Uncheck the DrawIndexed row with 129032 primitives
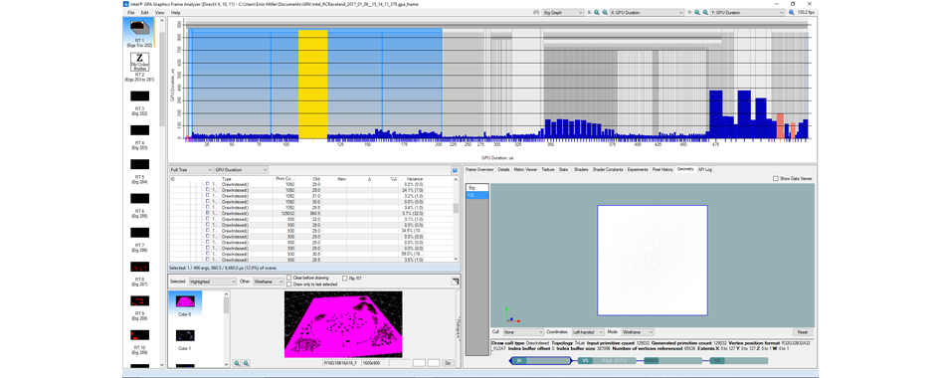The height and width of the screenshot is (378, 942). [208, 213]
